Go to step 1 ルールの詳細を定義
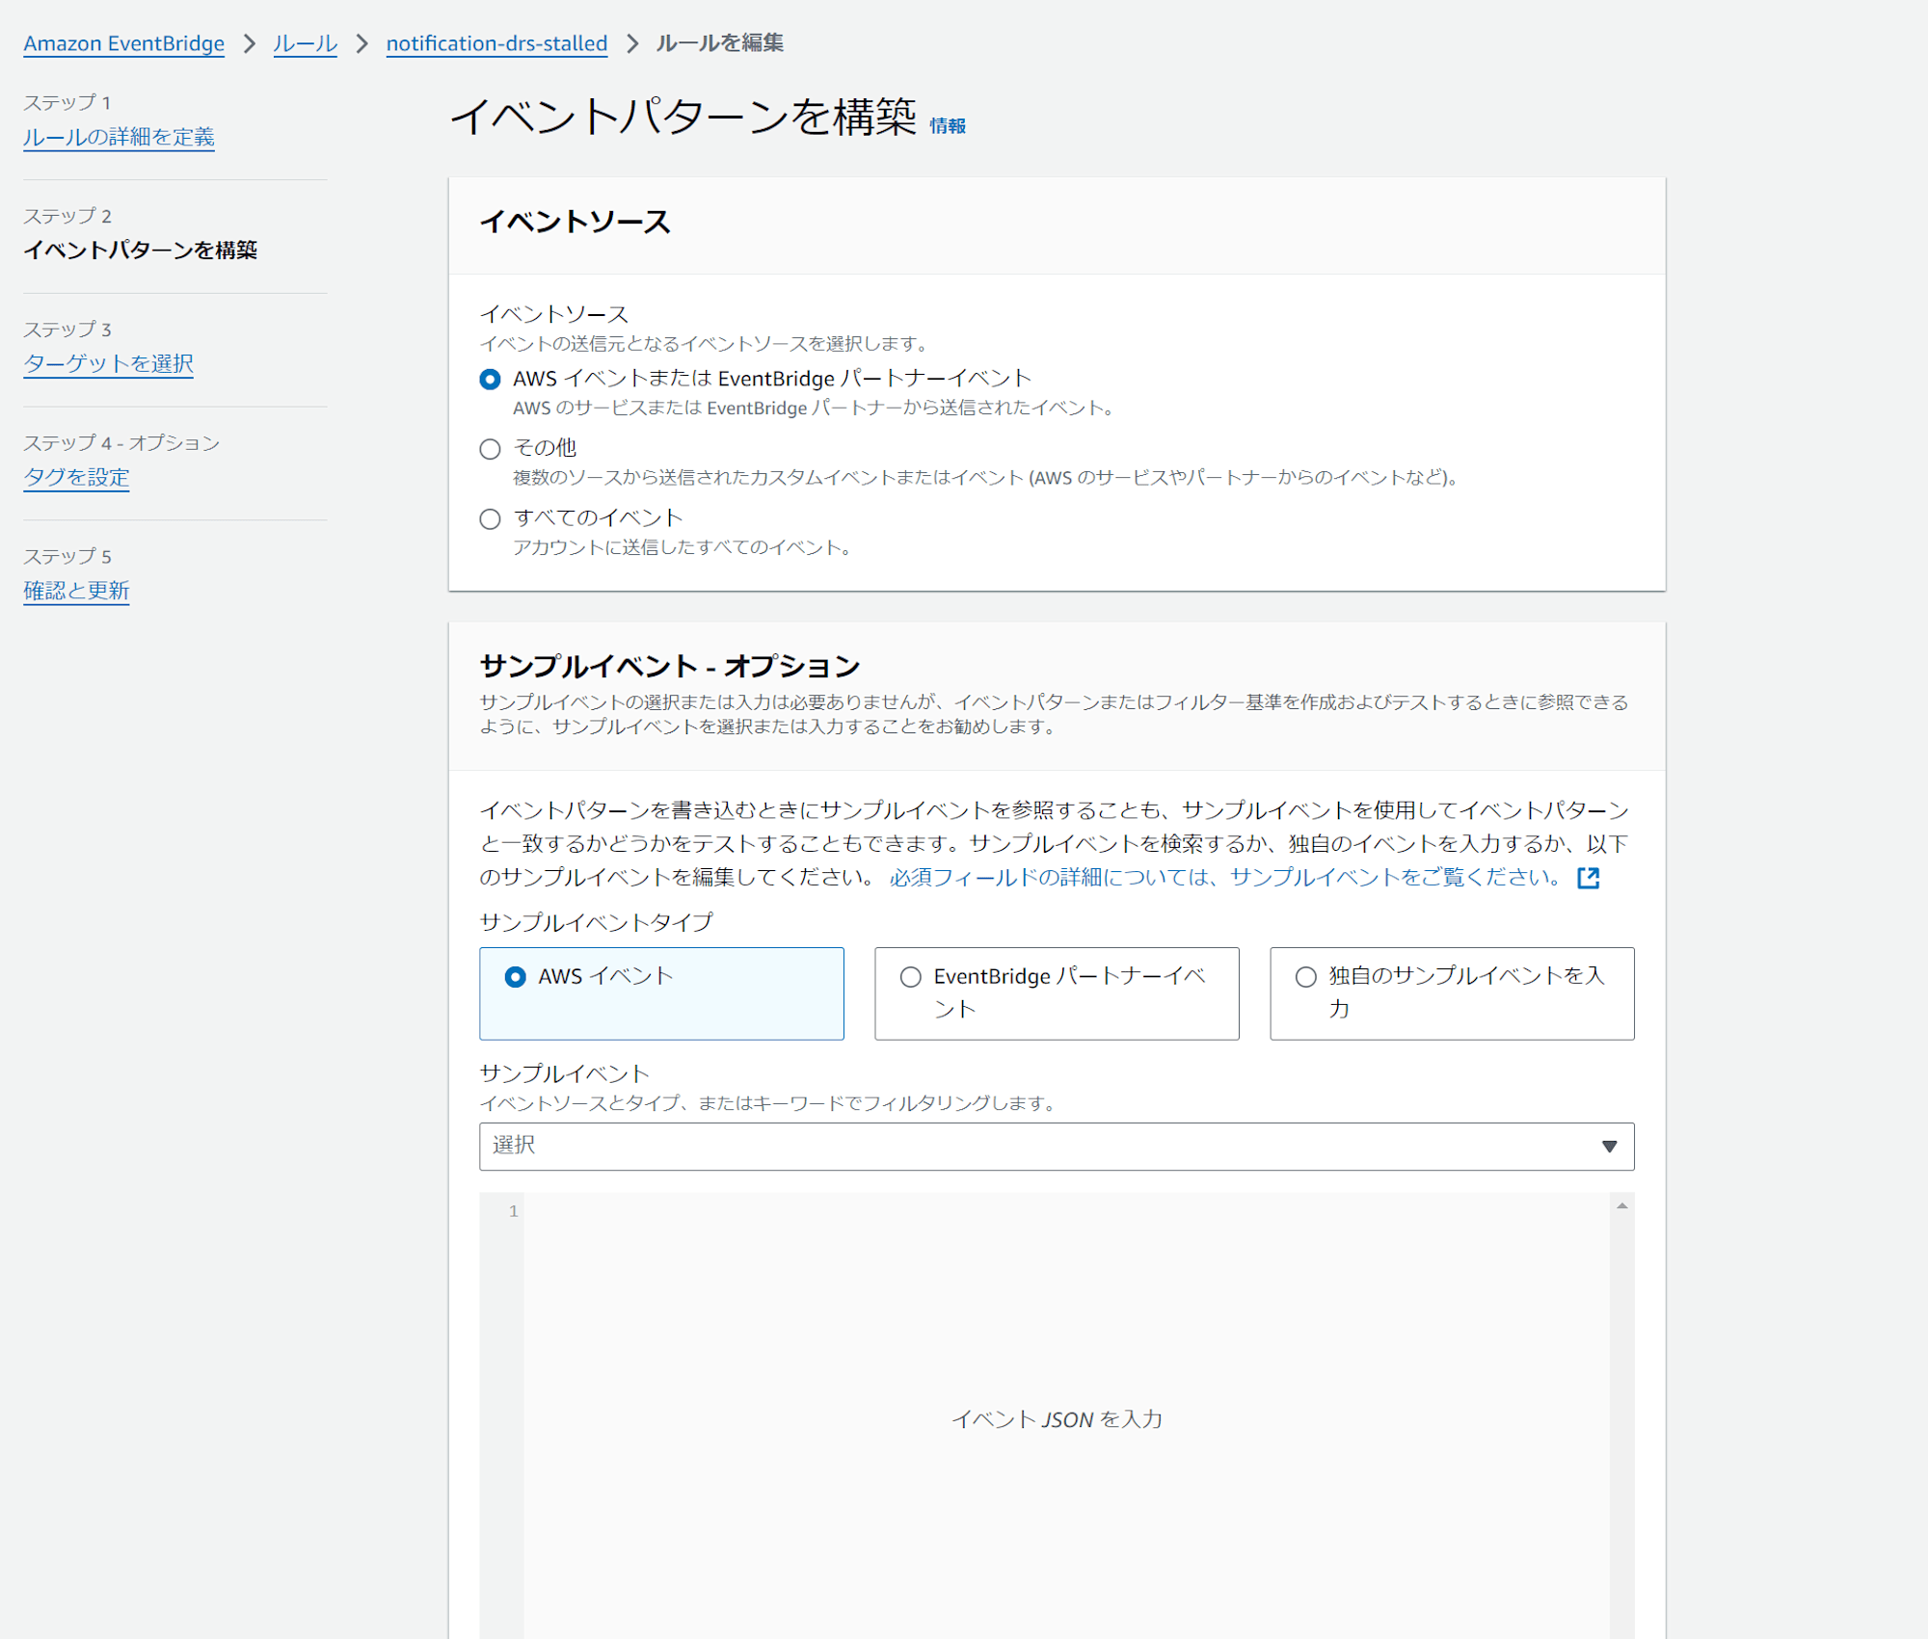Image resolution: width=1928 pixels, height=1639 pixels. pyautogui.click(x=119, y=137)
